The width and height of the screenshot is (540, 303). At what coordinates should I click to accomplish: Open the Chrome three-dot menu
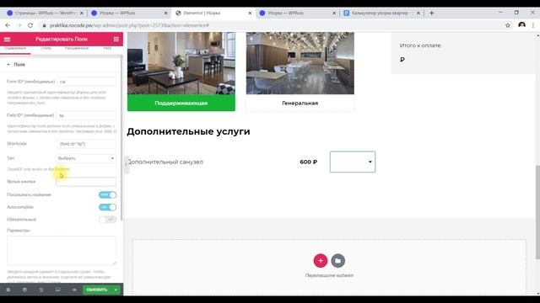point(533,25)
